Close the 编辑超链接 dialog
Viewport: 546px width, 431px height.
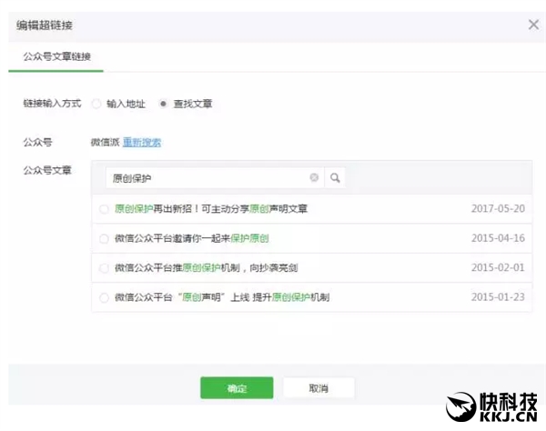point(533,25)
